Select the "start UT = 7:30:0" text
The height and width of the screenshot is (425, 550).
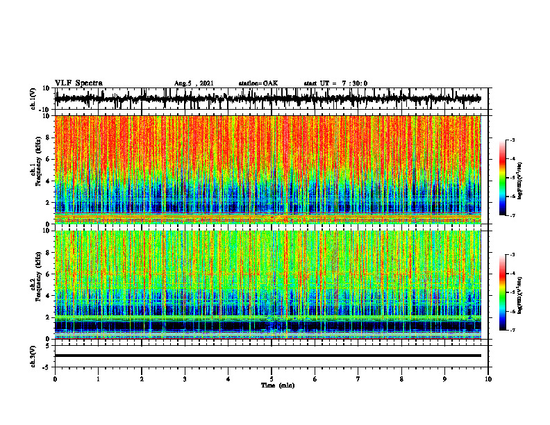click(335, 83)
